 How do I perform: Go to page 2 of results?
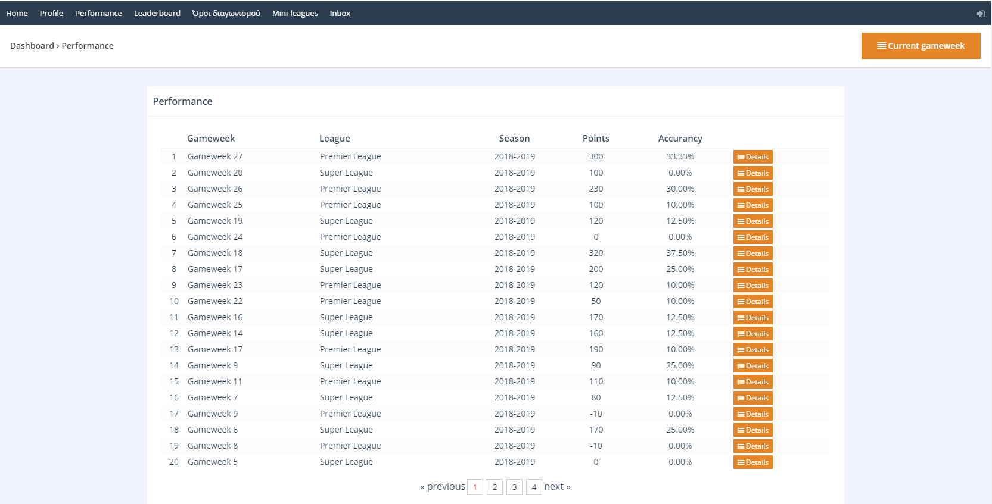point(495,487)
